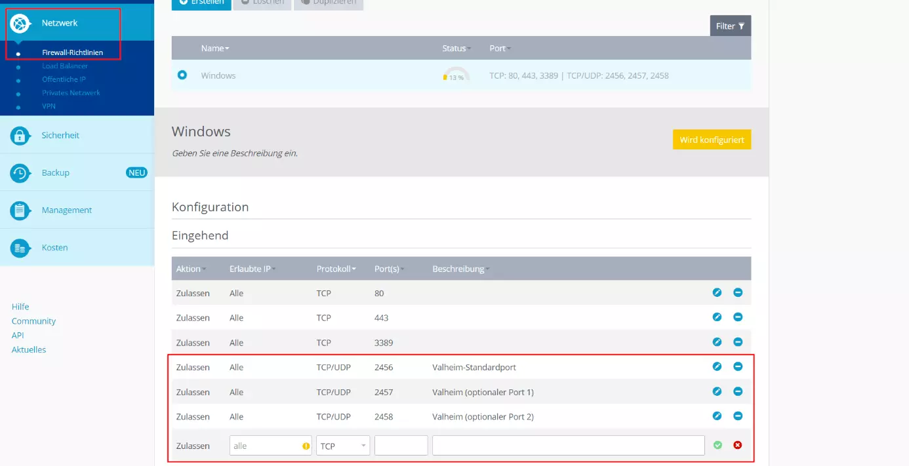The image size is (909, 466).
Task: Open Privates Netzwerk in the sidebar
Action: (71, 92)
